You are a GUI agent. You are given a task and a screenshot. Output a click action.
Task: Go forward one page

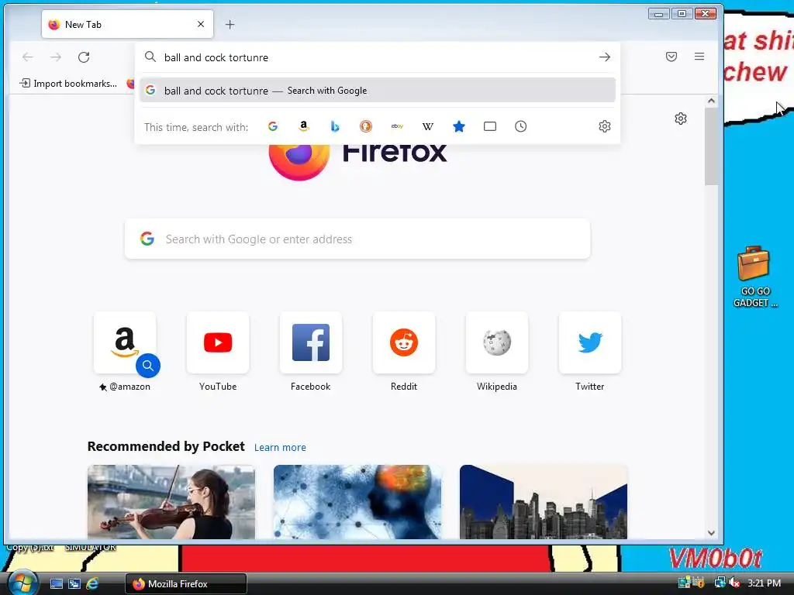click(56, 57)
